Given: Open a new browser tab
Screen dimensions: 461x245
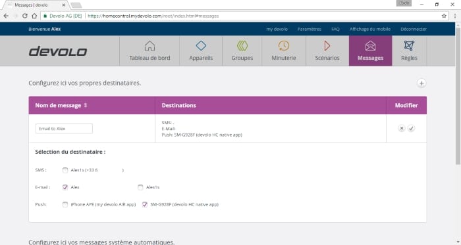Looking at the screenshot, I should pyautogui.click(x=76, y=5).
